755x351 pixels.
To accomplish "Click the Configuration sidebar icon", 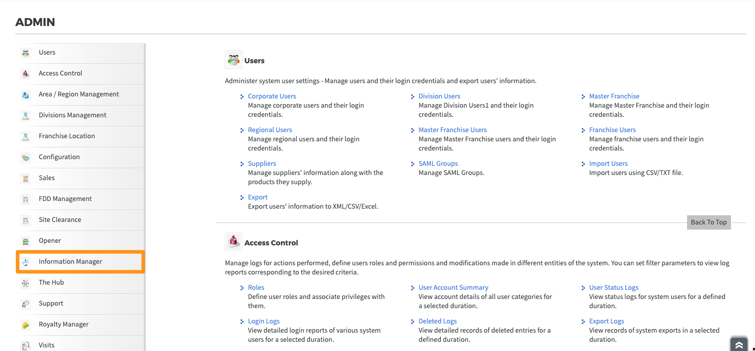I will point(26,157).
